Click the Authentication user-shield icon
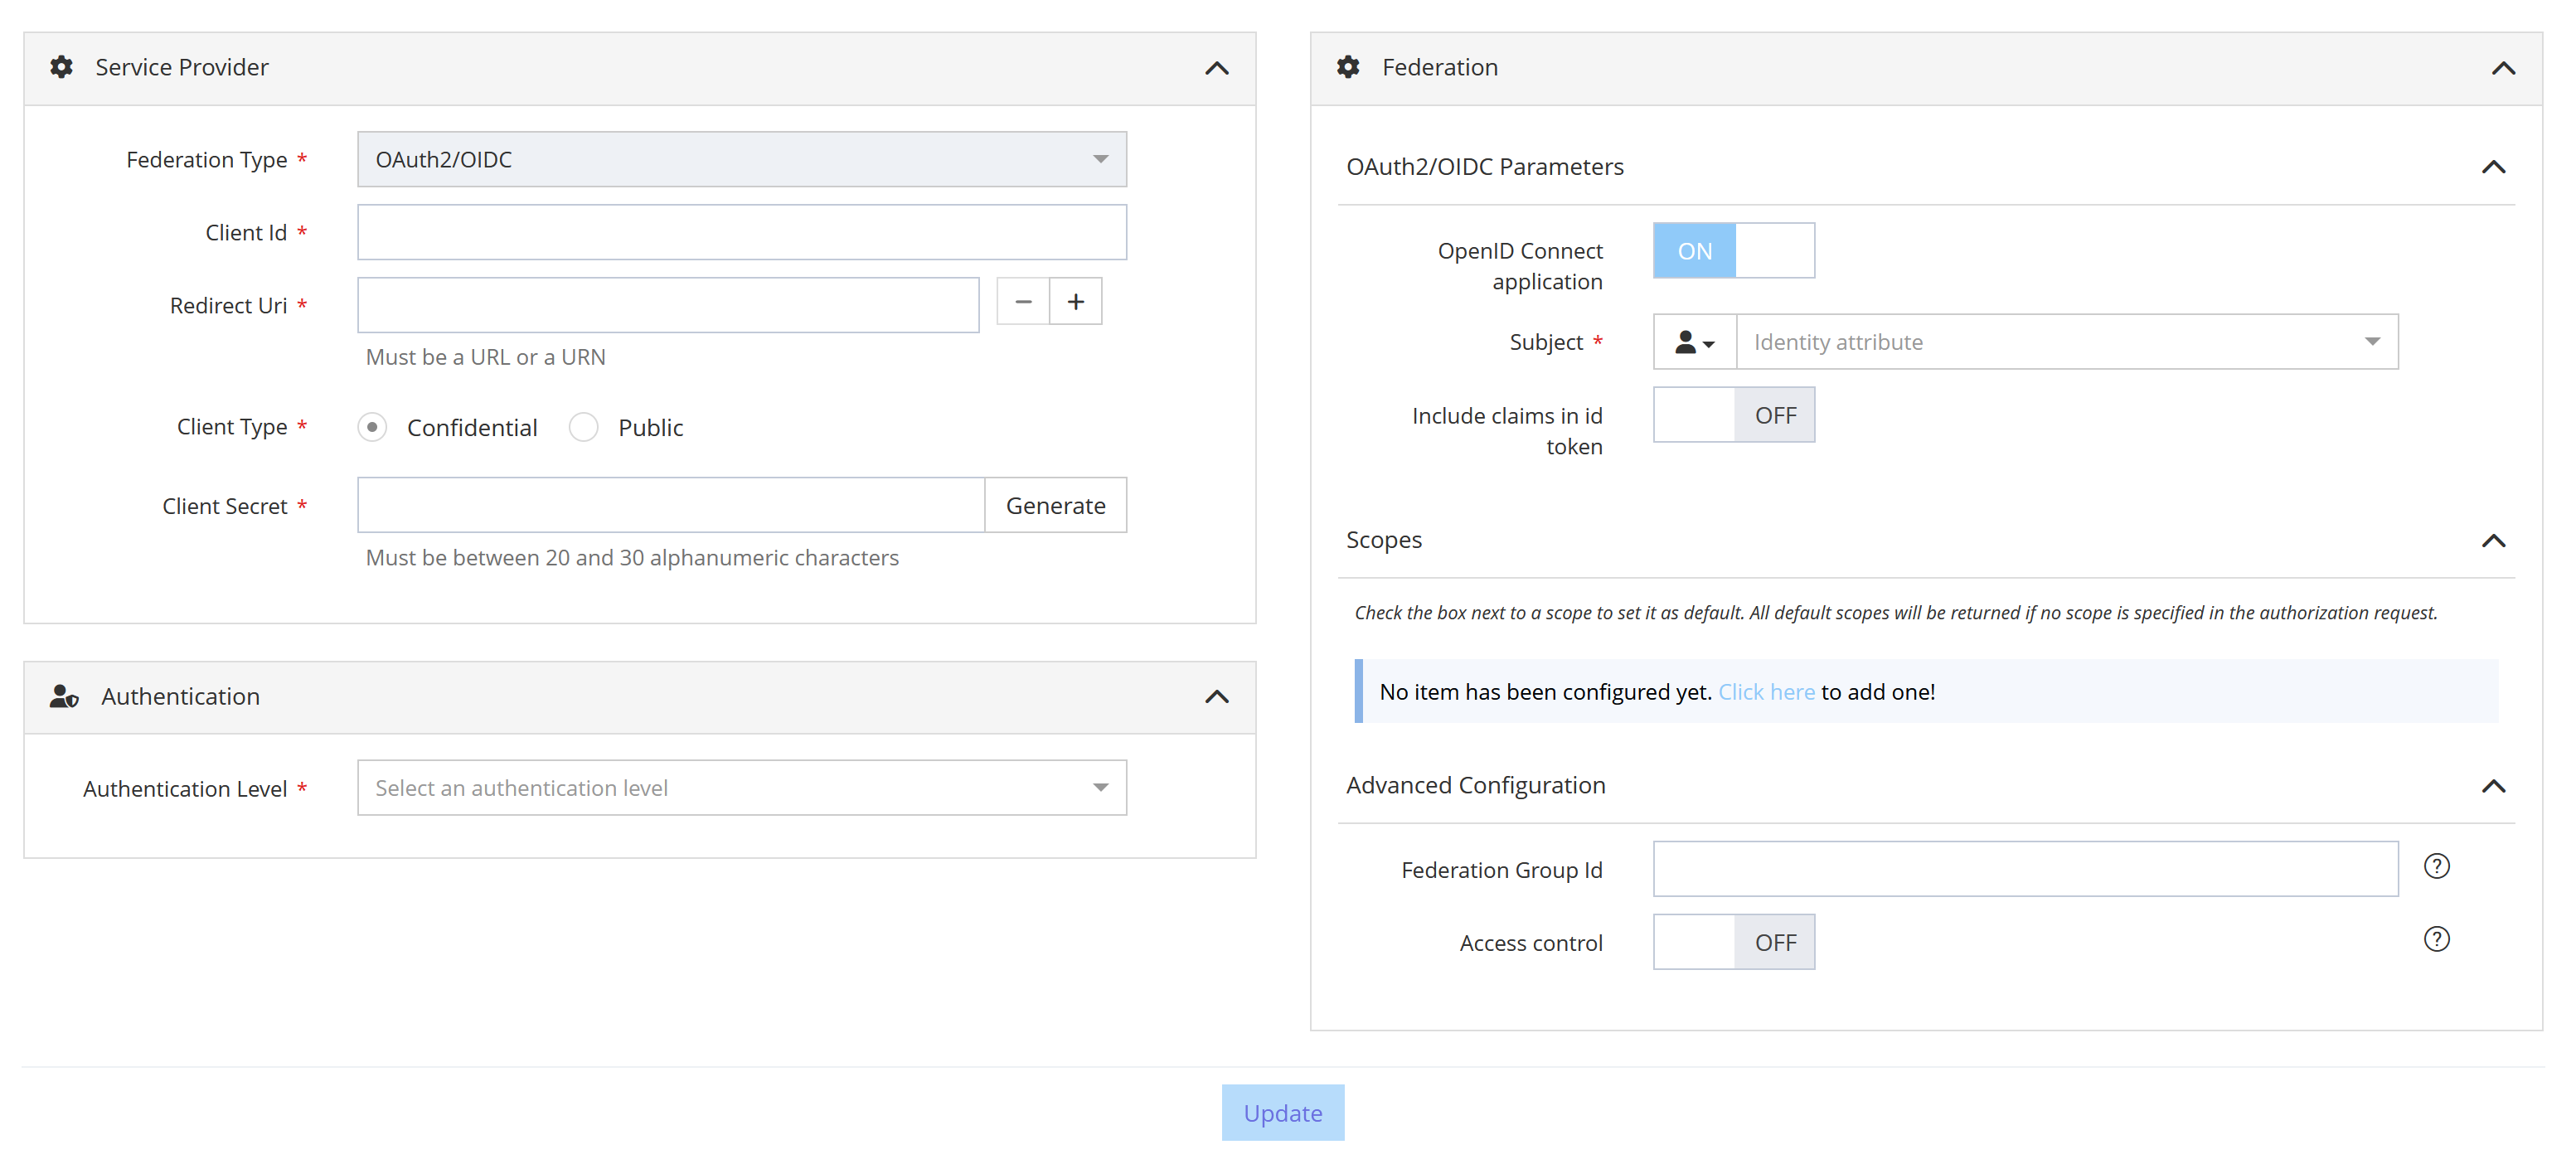 click(64, 696)
